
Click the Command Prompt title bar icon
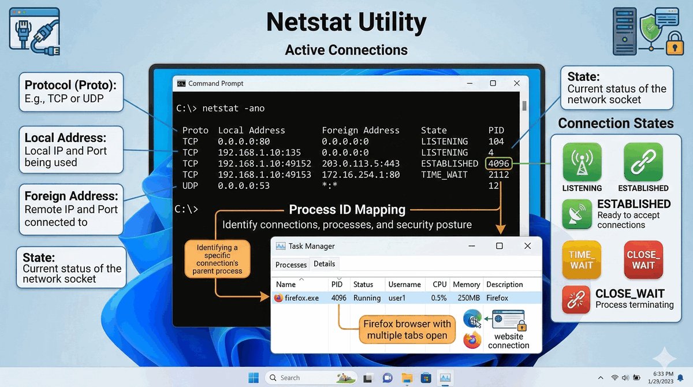[x=181, y=83]
